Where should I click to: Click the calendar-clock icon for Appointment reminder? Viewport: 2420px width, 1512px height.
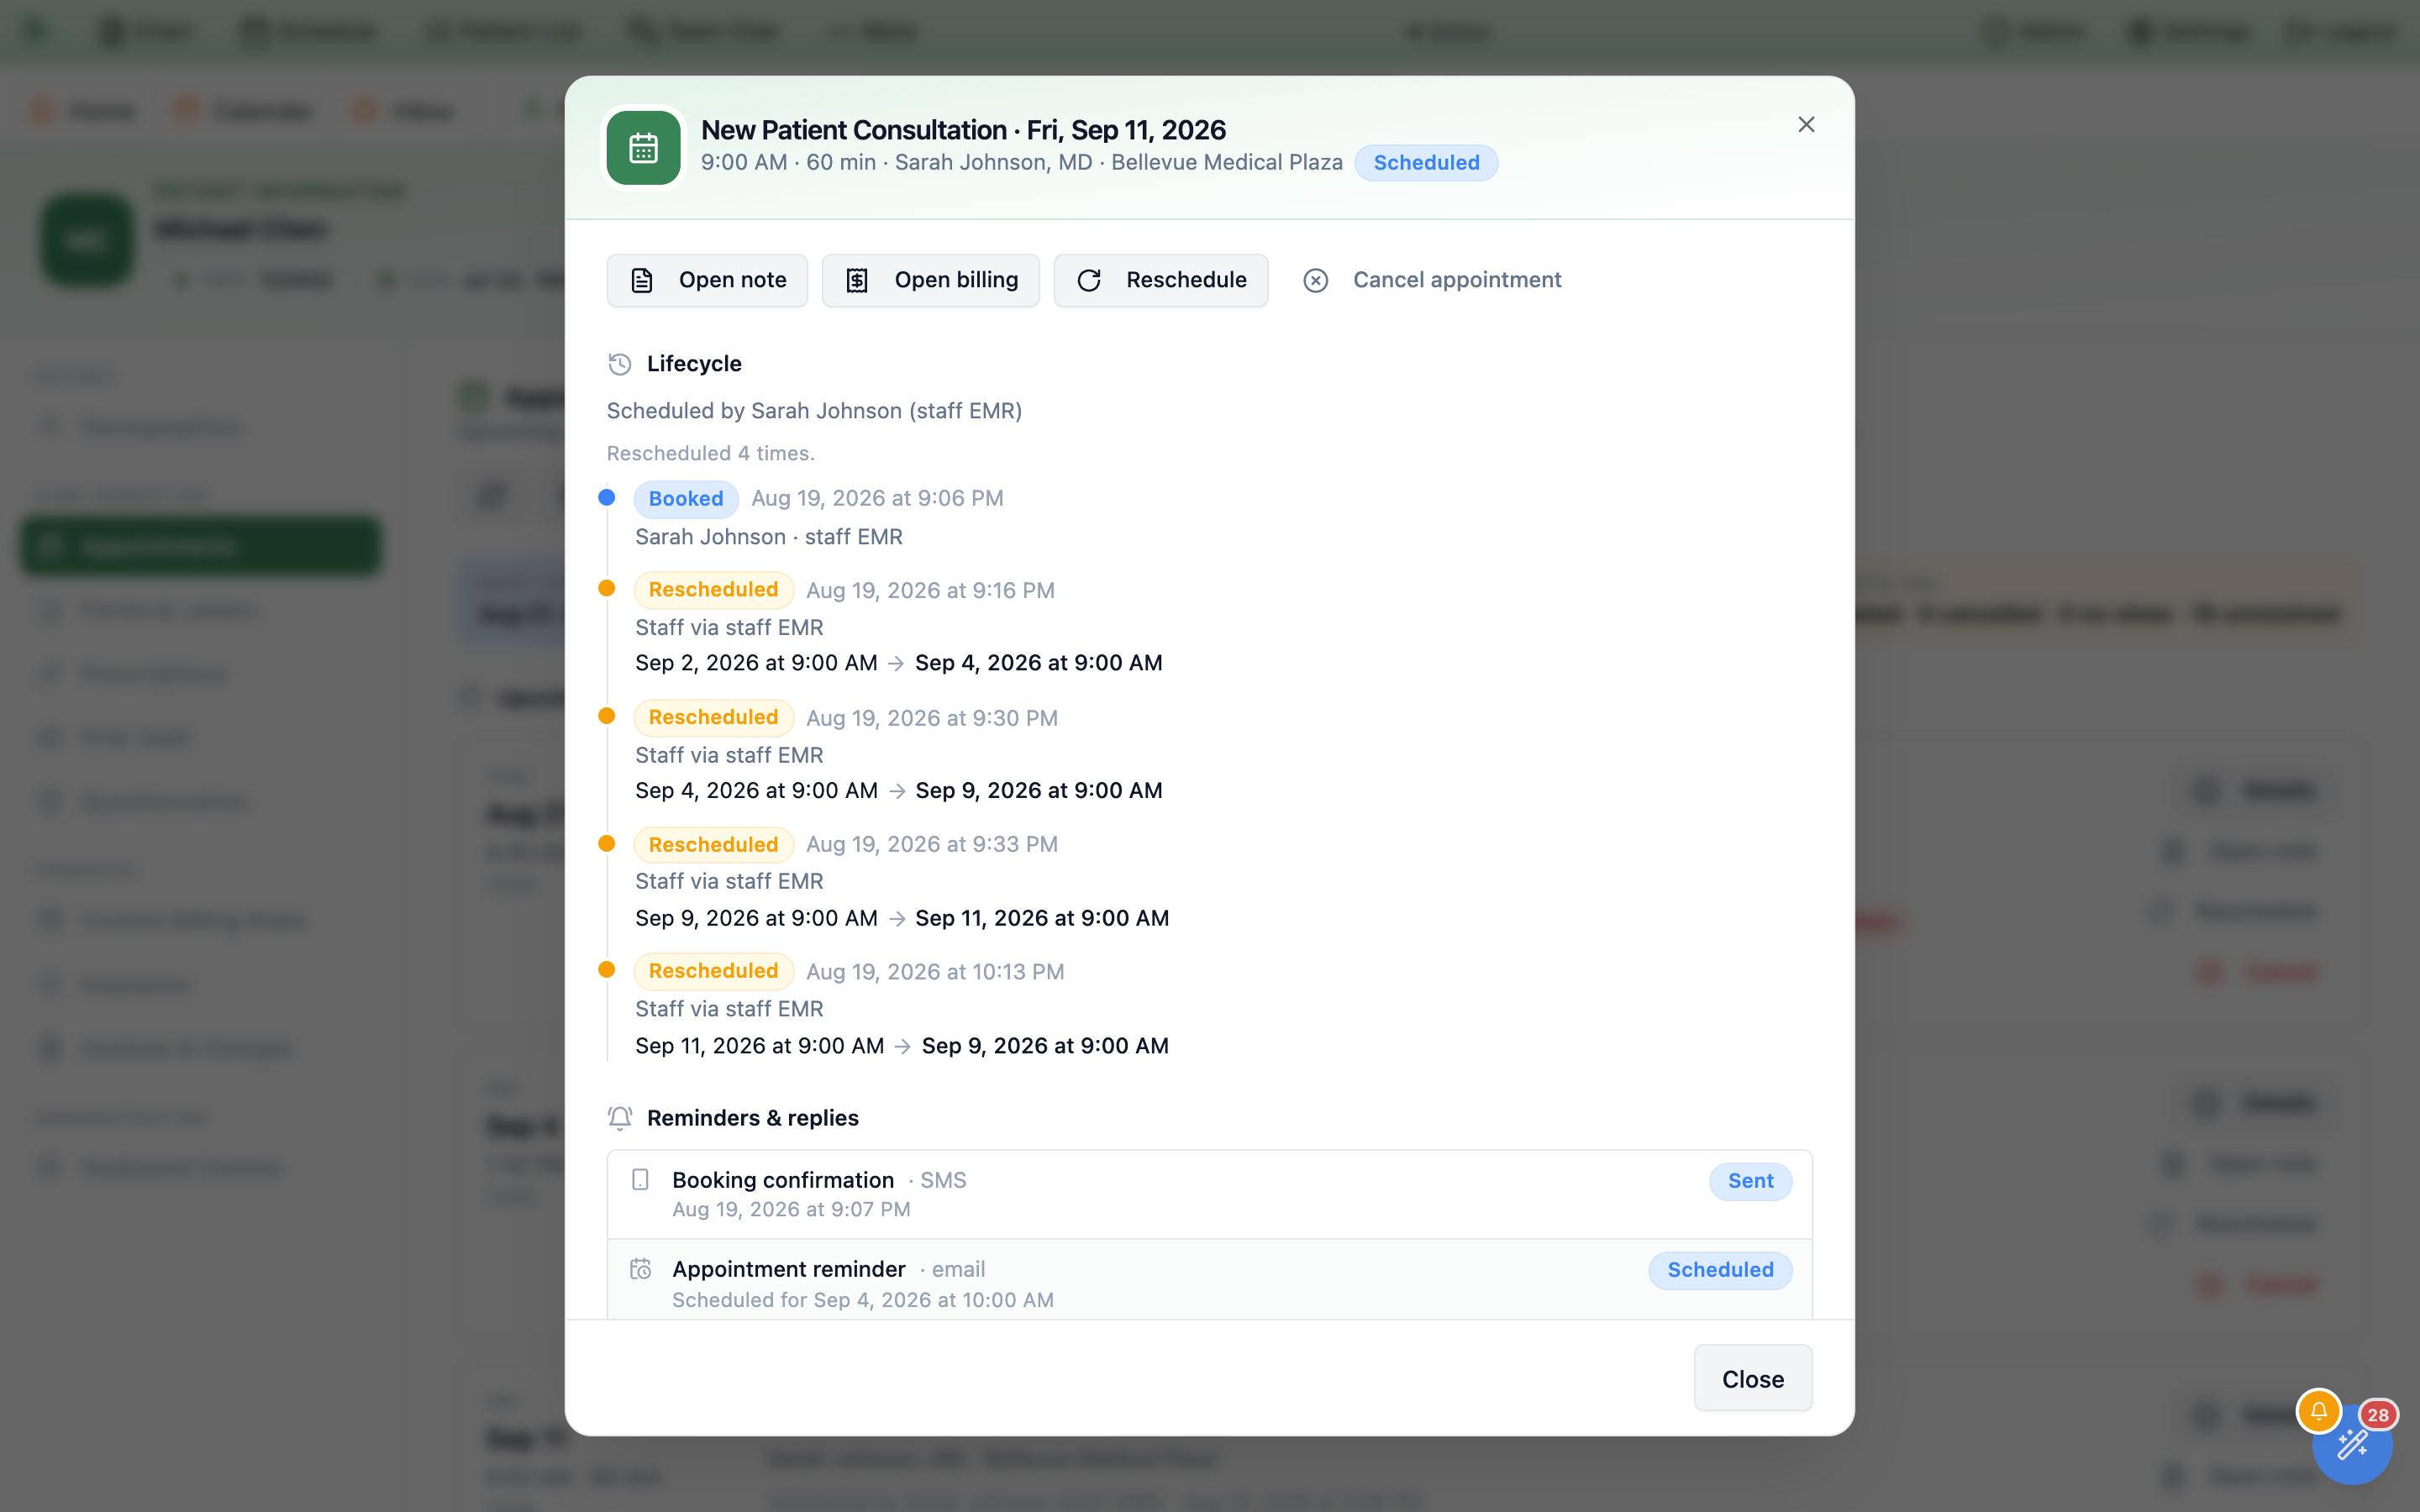(x=640, y=1269)
